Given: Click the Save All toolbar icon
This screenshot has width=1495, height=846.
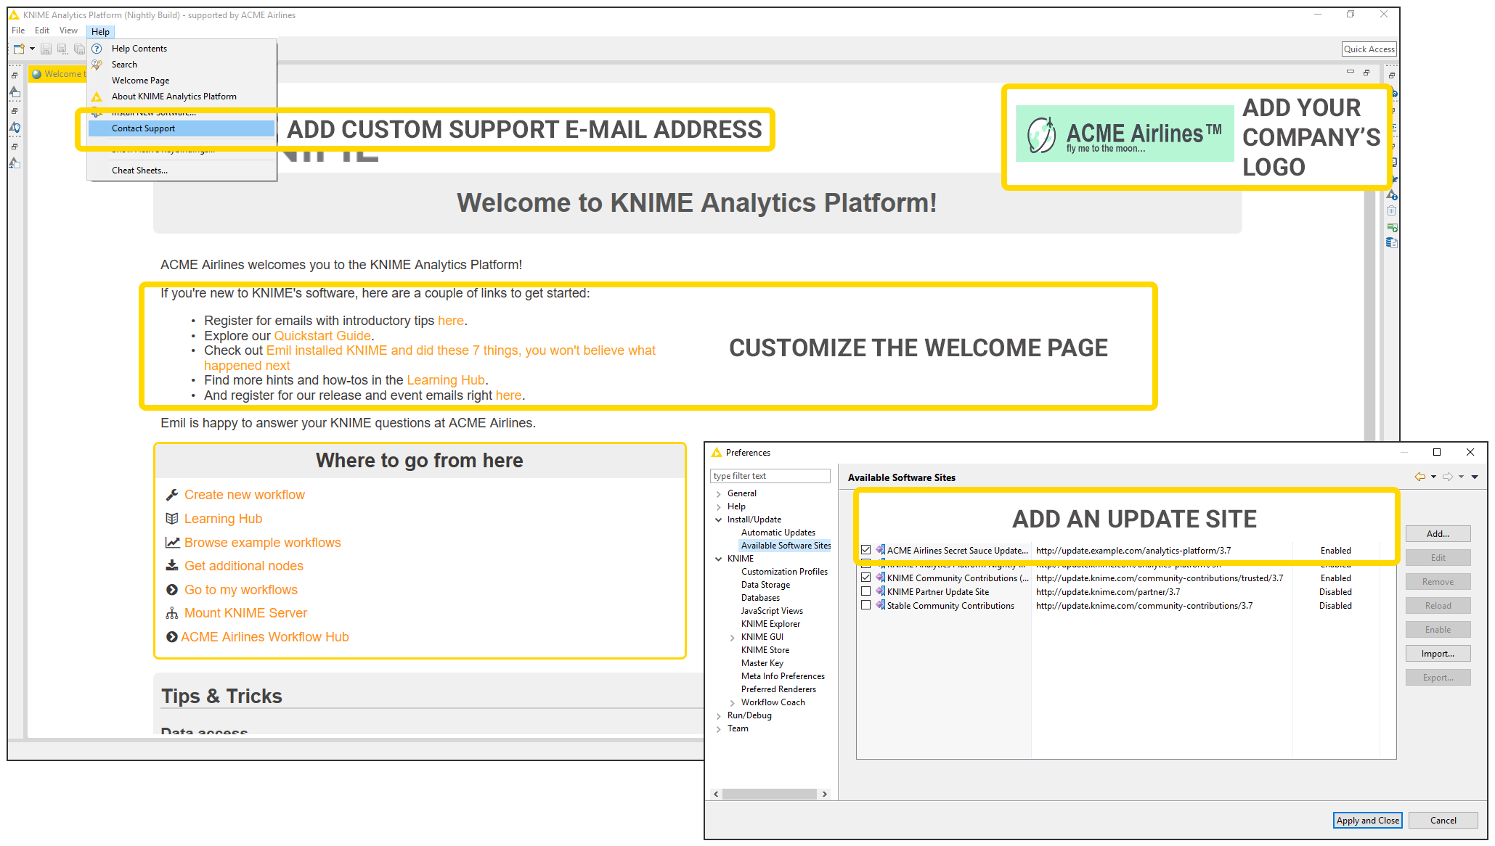Looking at the screenshot, I should [x=79, y=49].
